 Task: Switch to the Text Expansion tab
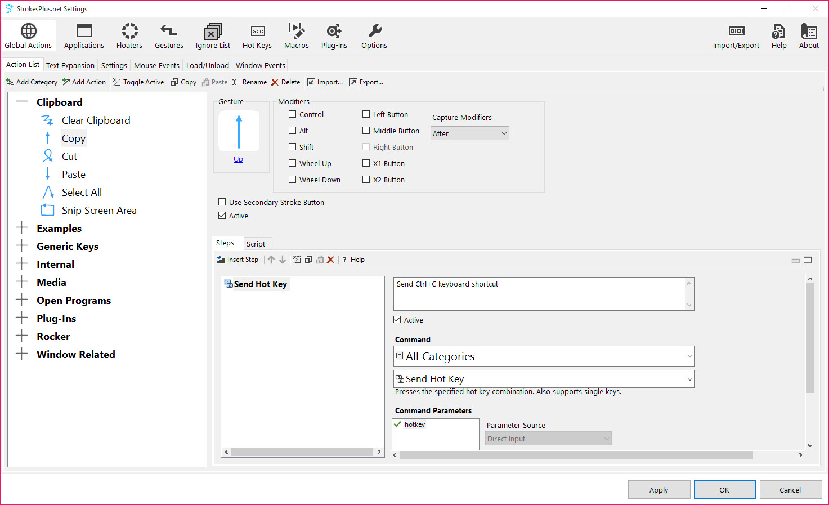pos(70,65)
